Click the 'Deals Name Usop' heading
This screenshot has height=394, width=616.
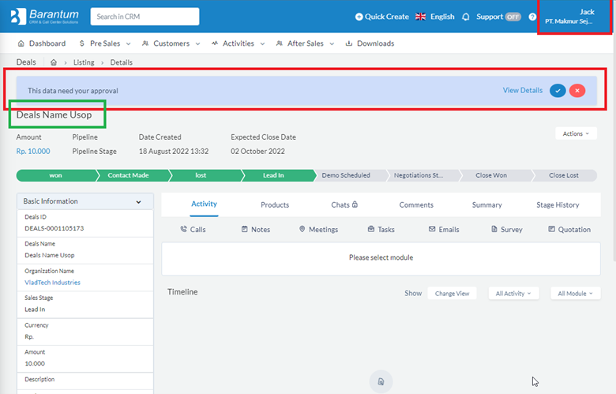pyautogui.click(x=54, y=114)
